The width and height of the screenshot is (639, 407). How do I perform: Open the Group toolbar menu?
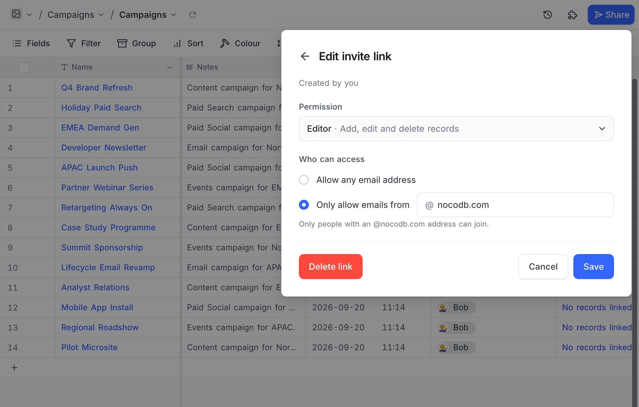[x=136, y=43]
